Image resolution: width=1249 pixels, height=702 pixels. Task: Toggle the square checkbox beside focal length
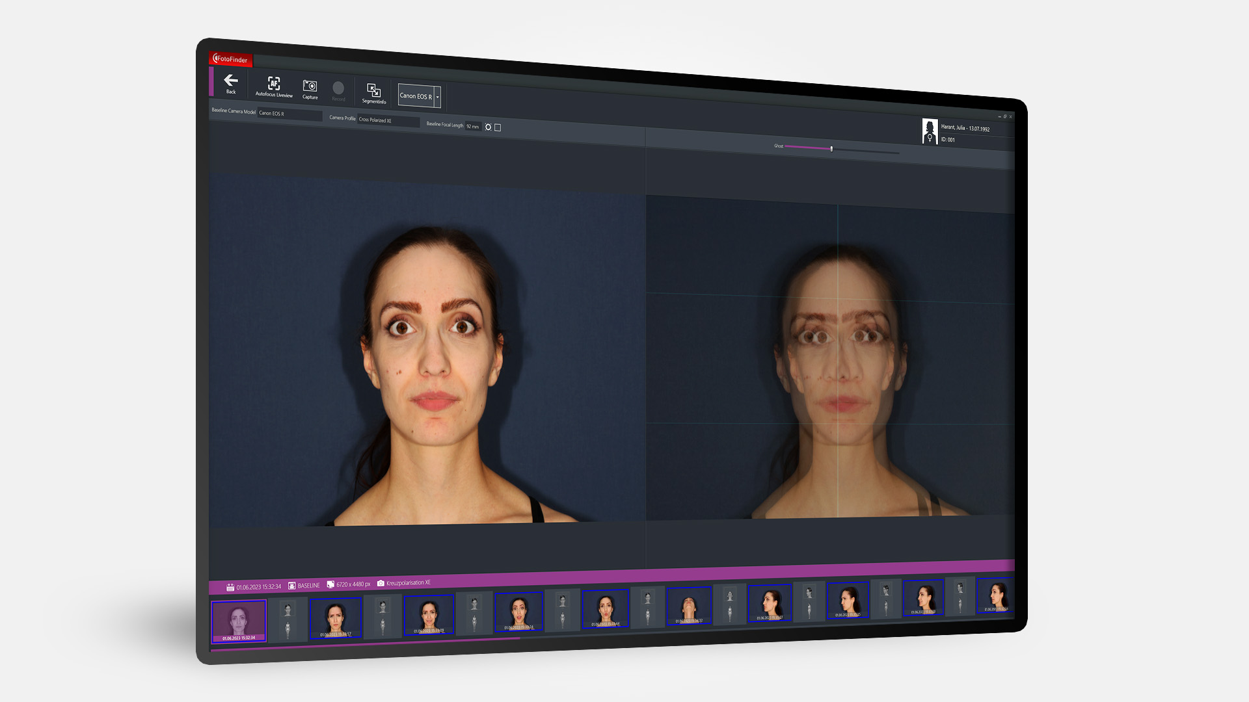pos(498,127)
